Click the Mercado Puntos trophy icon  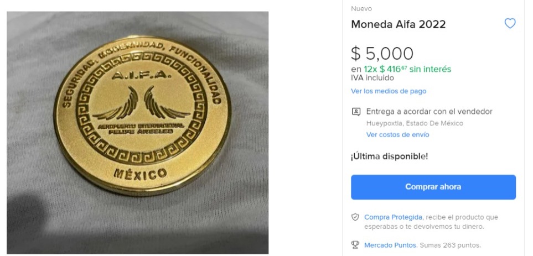coord(355,245)
